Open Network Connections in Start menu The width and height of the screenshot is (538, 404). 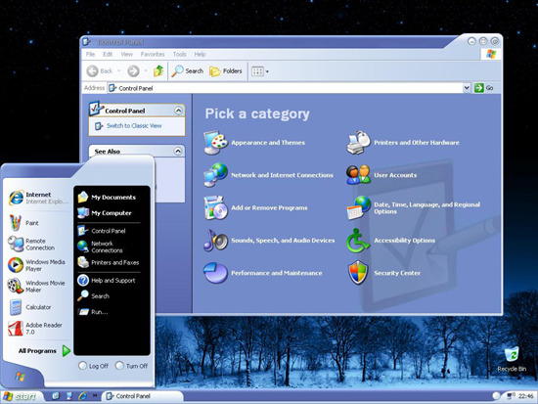click(100, 247)
